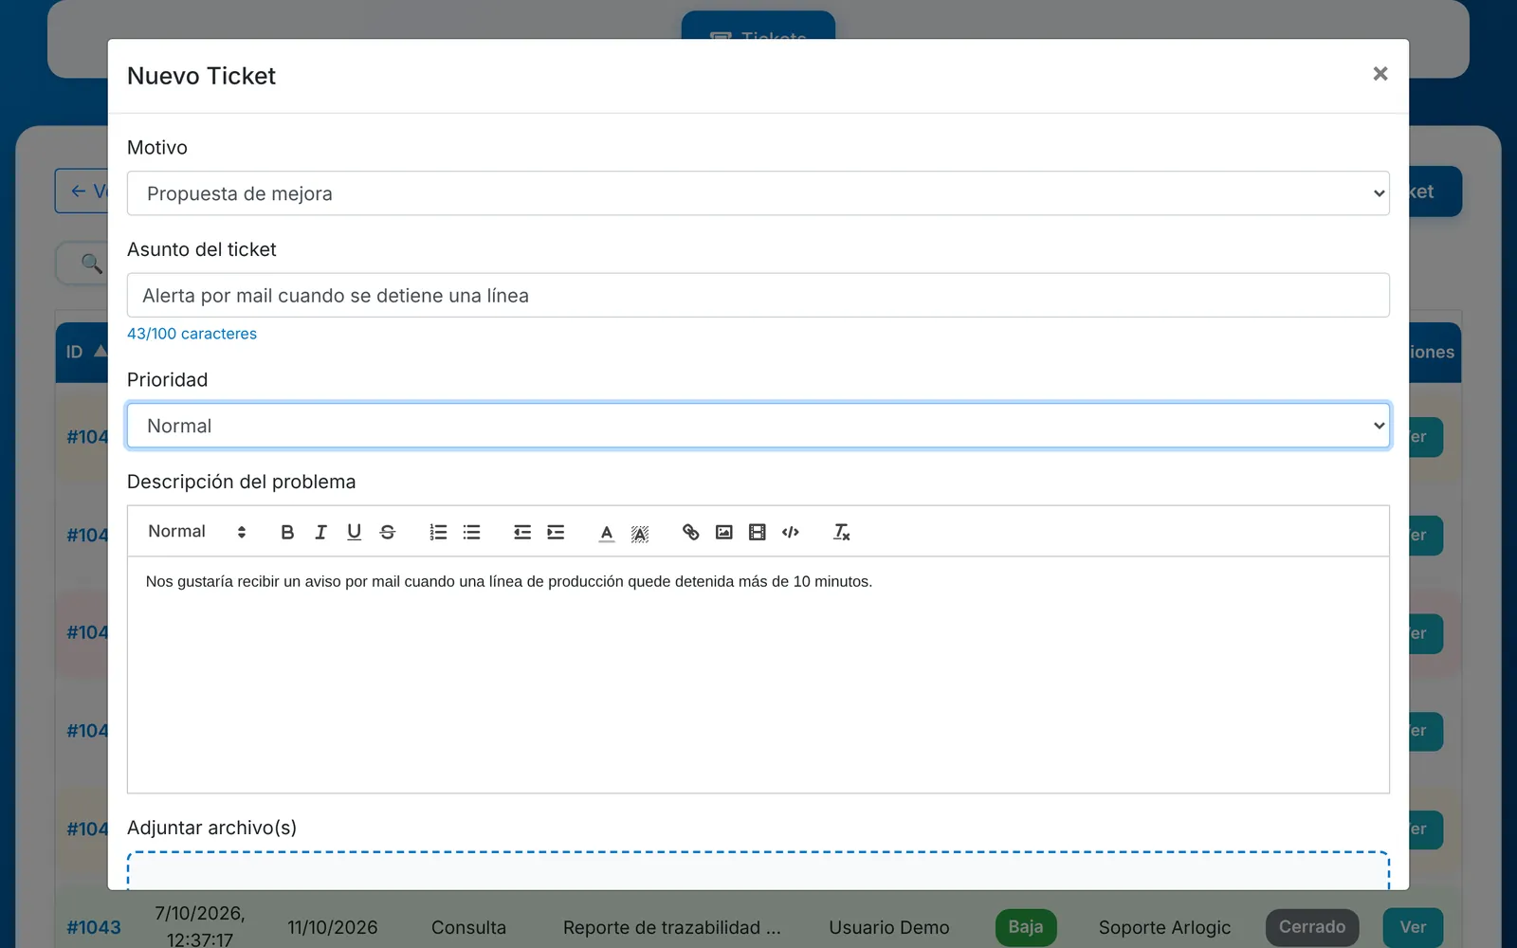Click the Asunto del ticket field

[x=758, y=296]
